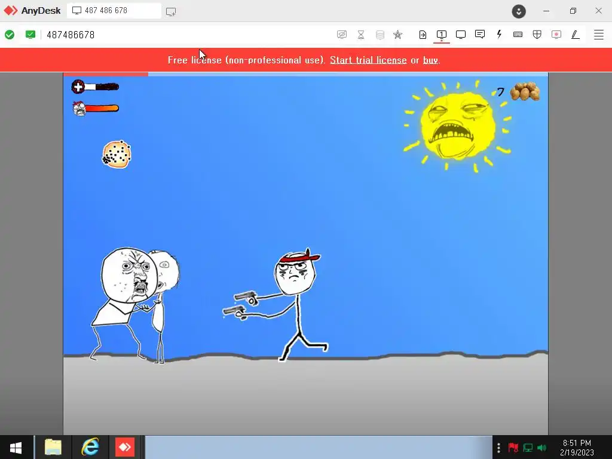Screen dimensions: 612x459
Task: Open the 8:51 PM clock on taskbar
Action: (x=577, y=448)
